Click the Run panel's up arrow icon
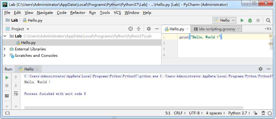The image size is (276, 119). coord(16,77)
